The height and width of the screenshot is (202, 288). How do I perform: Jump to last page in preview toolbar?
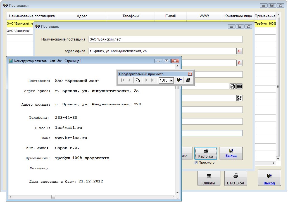(x=153, y=80)
